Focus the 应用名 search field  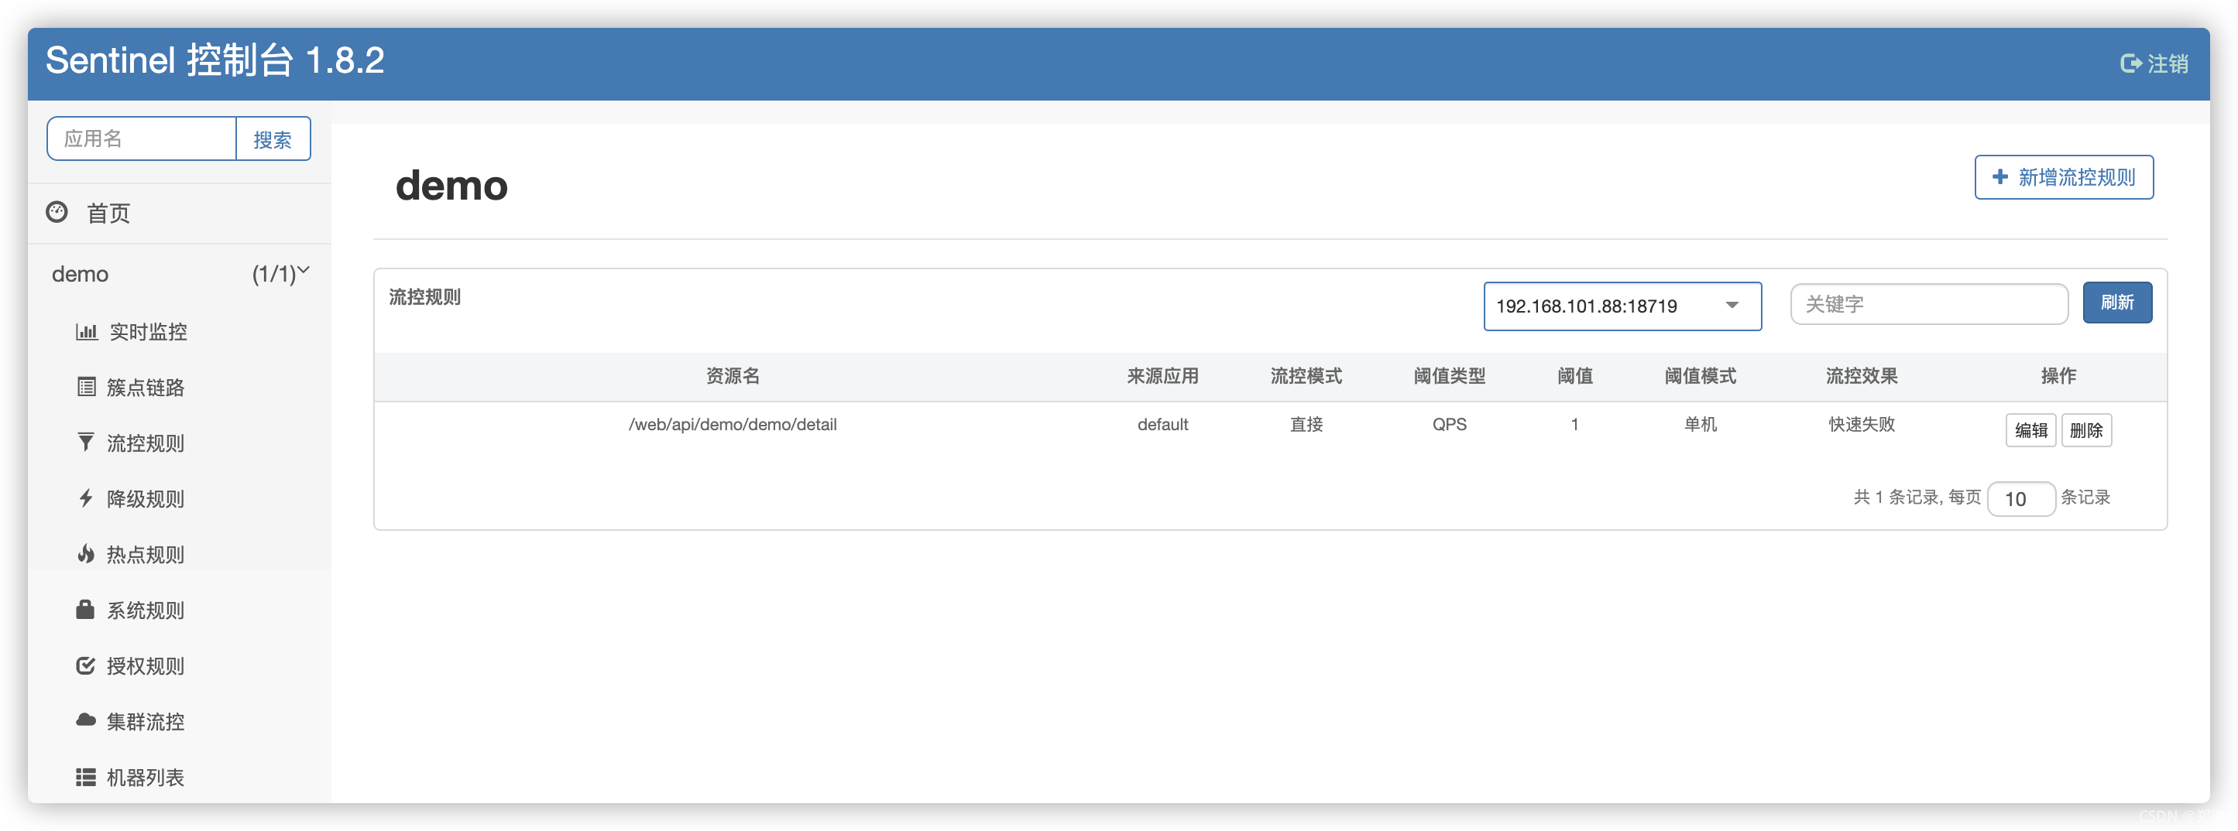[x=142, y=139]
